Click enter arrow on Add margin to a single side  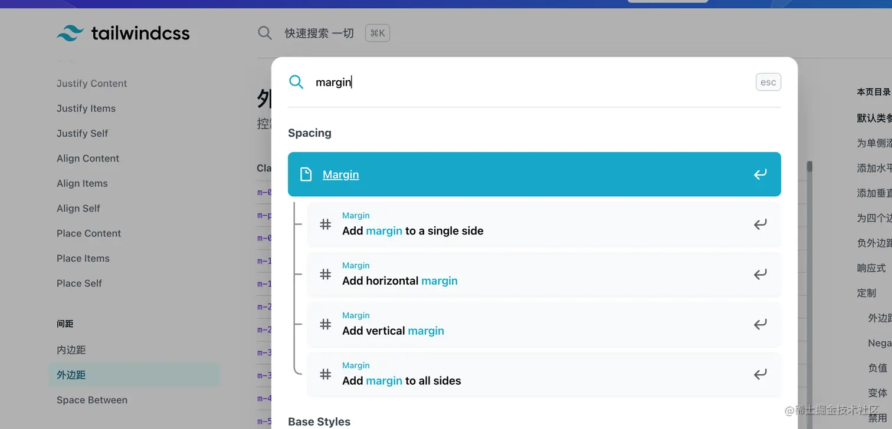(x=760, y=224)
